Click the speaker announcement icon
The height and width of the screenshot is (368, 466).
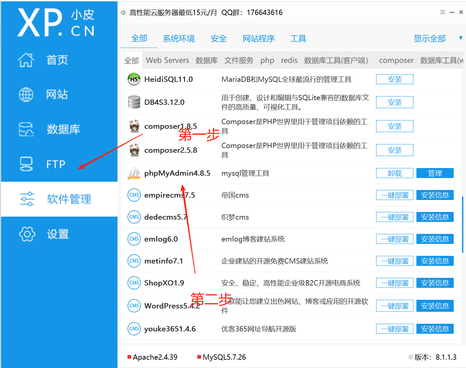tap(123, 13)
